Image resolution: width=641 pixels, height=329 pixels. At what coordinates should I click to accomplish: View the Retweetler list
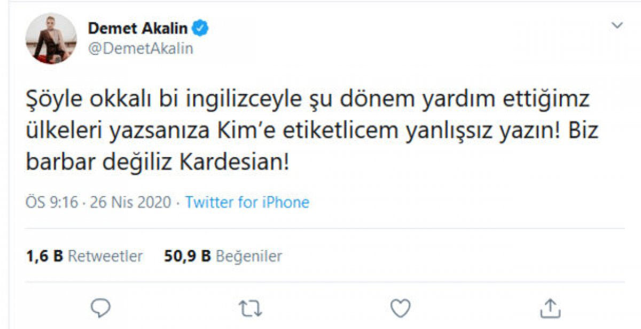(x=105, y=256)
